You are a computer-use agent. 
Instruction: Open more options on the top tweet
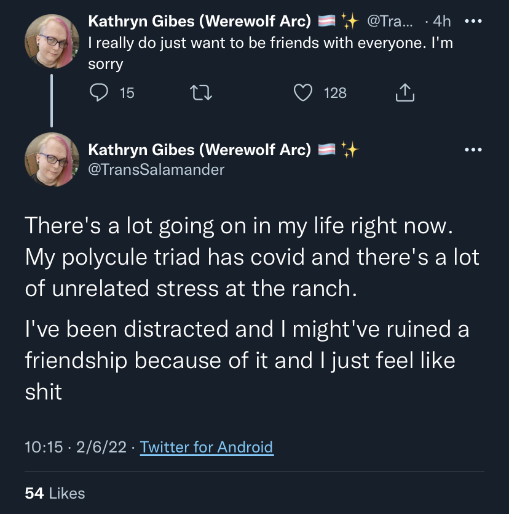click(473, 22)
